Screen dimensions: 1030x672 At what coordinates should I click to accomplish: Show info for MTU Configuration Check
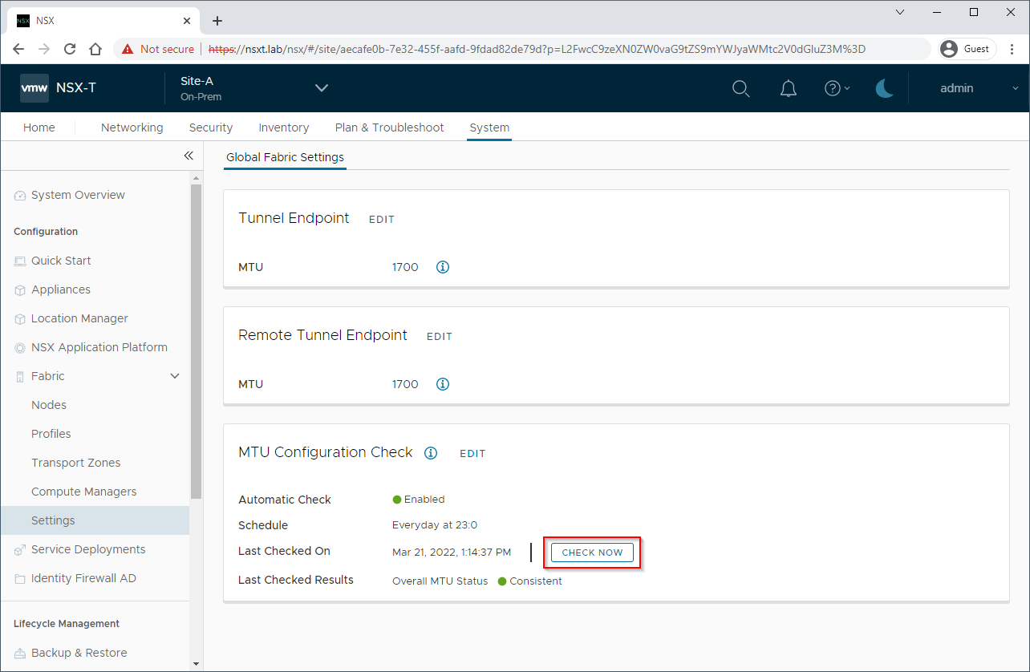coord(431,453)
